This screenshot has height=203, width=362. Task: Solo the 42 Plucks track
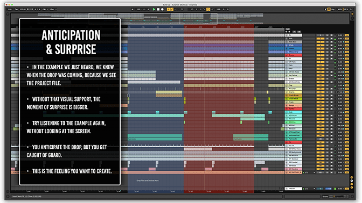(x=327, y=115)
